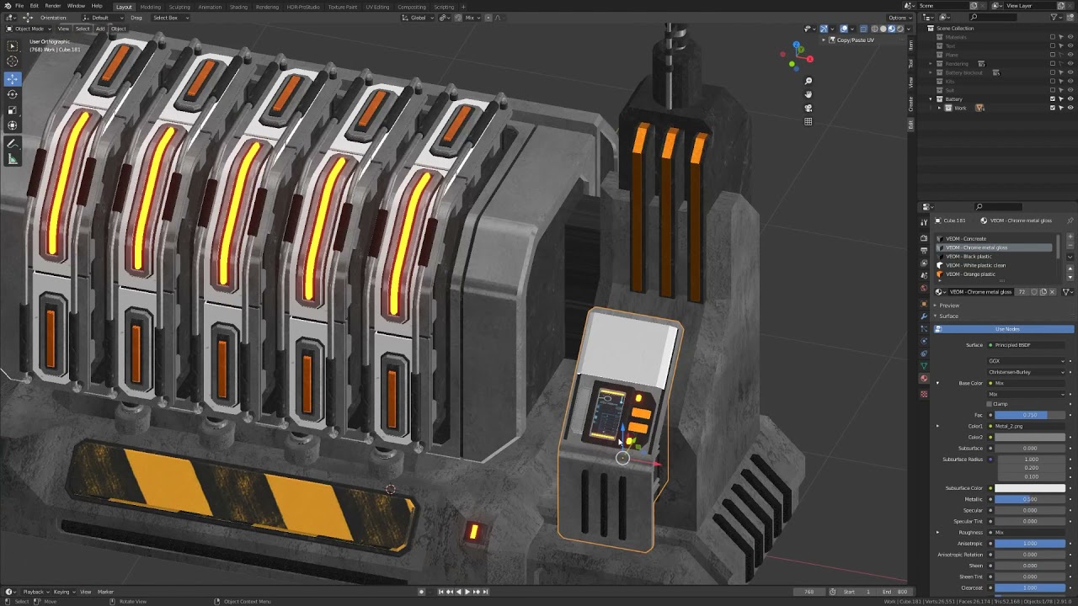Adjust the Fac 0.750 slider

pos(1030,415)
